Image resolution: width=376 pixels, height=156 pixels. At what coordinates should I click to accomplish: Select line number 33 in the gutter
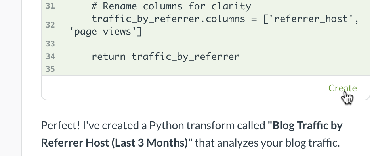(x=50, y=44)
